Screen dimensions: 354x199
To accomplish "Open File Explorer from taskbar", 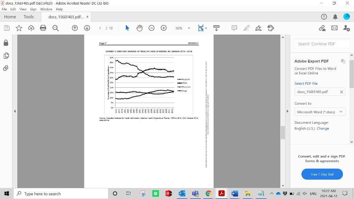I will (x=248, y=193).
